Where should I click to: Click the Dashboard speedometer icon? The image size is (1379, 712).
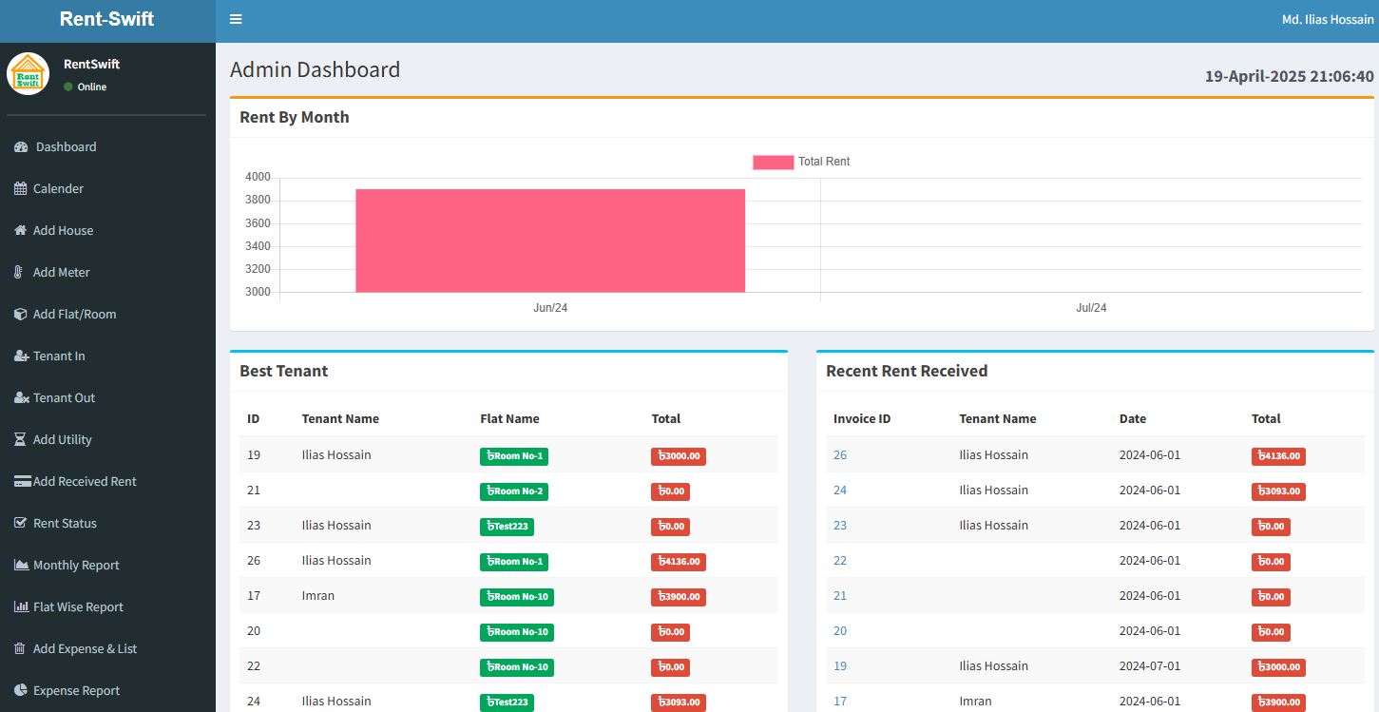(21, 146)
